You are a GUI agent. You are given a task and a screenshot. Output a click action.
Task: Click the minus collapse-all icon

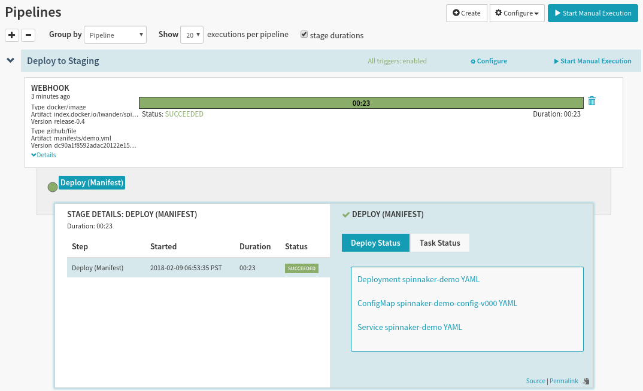pyautogui.click(x=28, y=35)
